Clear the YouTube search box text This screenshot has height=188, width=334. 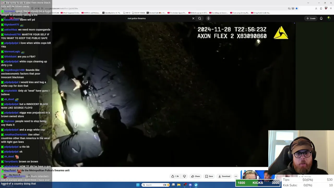point(193,18)
